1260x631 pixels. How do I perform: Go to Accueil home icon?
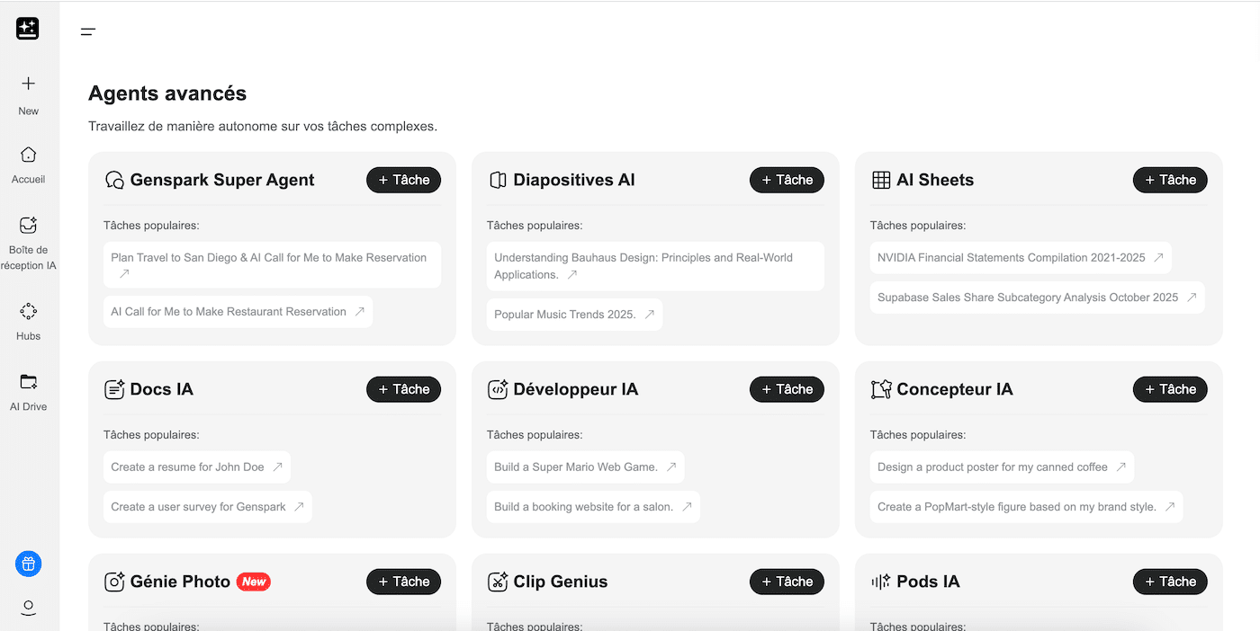pyautogui.click(x=28, y=155)
